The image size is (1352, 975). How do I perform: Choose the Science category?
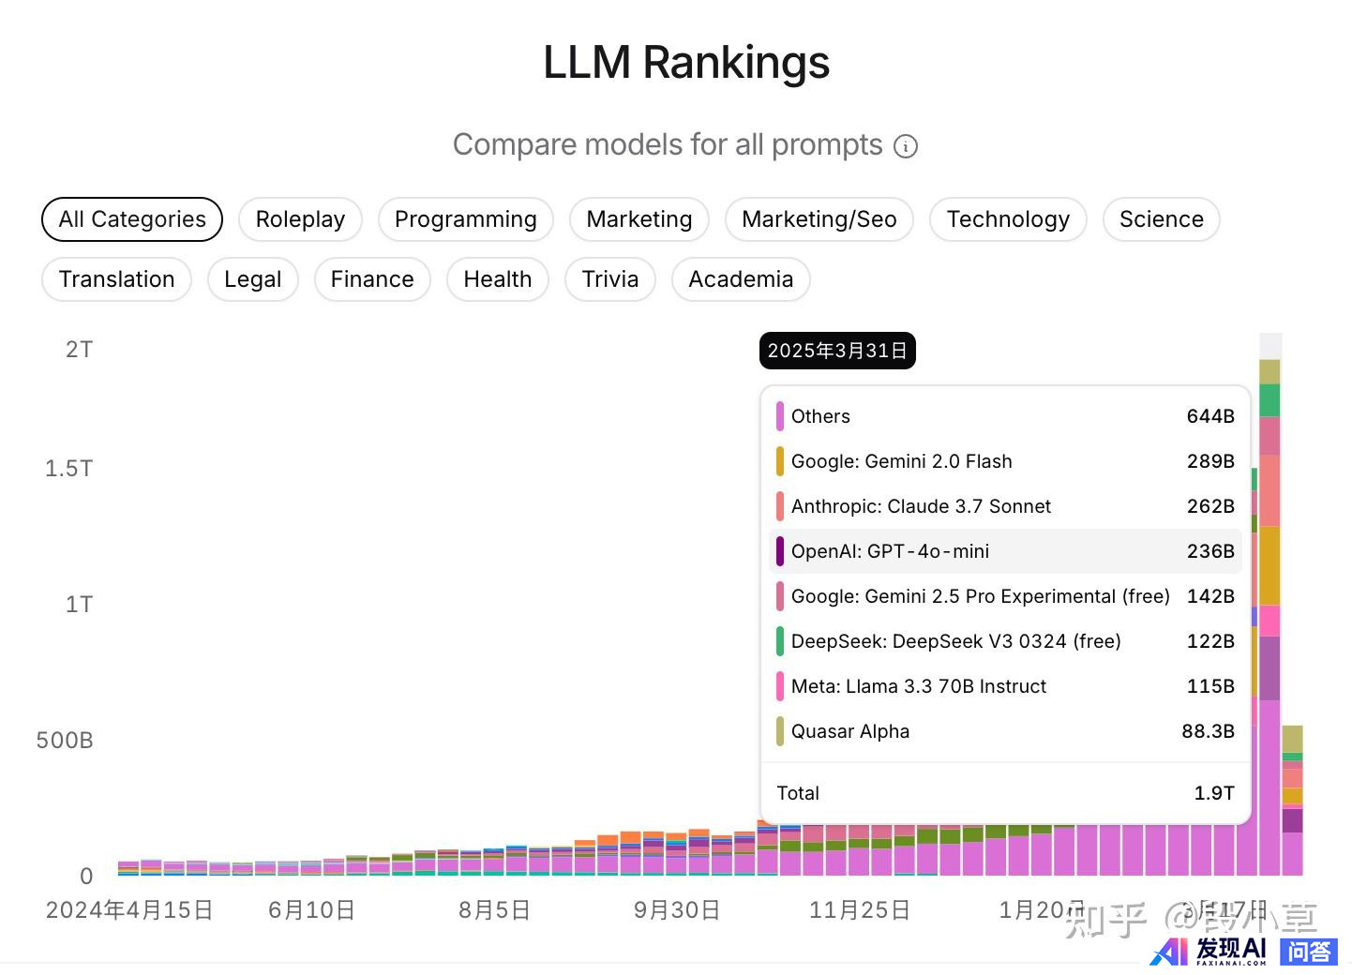pos(1162,219)
